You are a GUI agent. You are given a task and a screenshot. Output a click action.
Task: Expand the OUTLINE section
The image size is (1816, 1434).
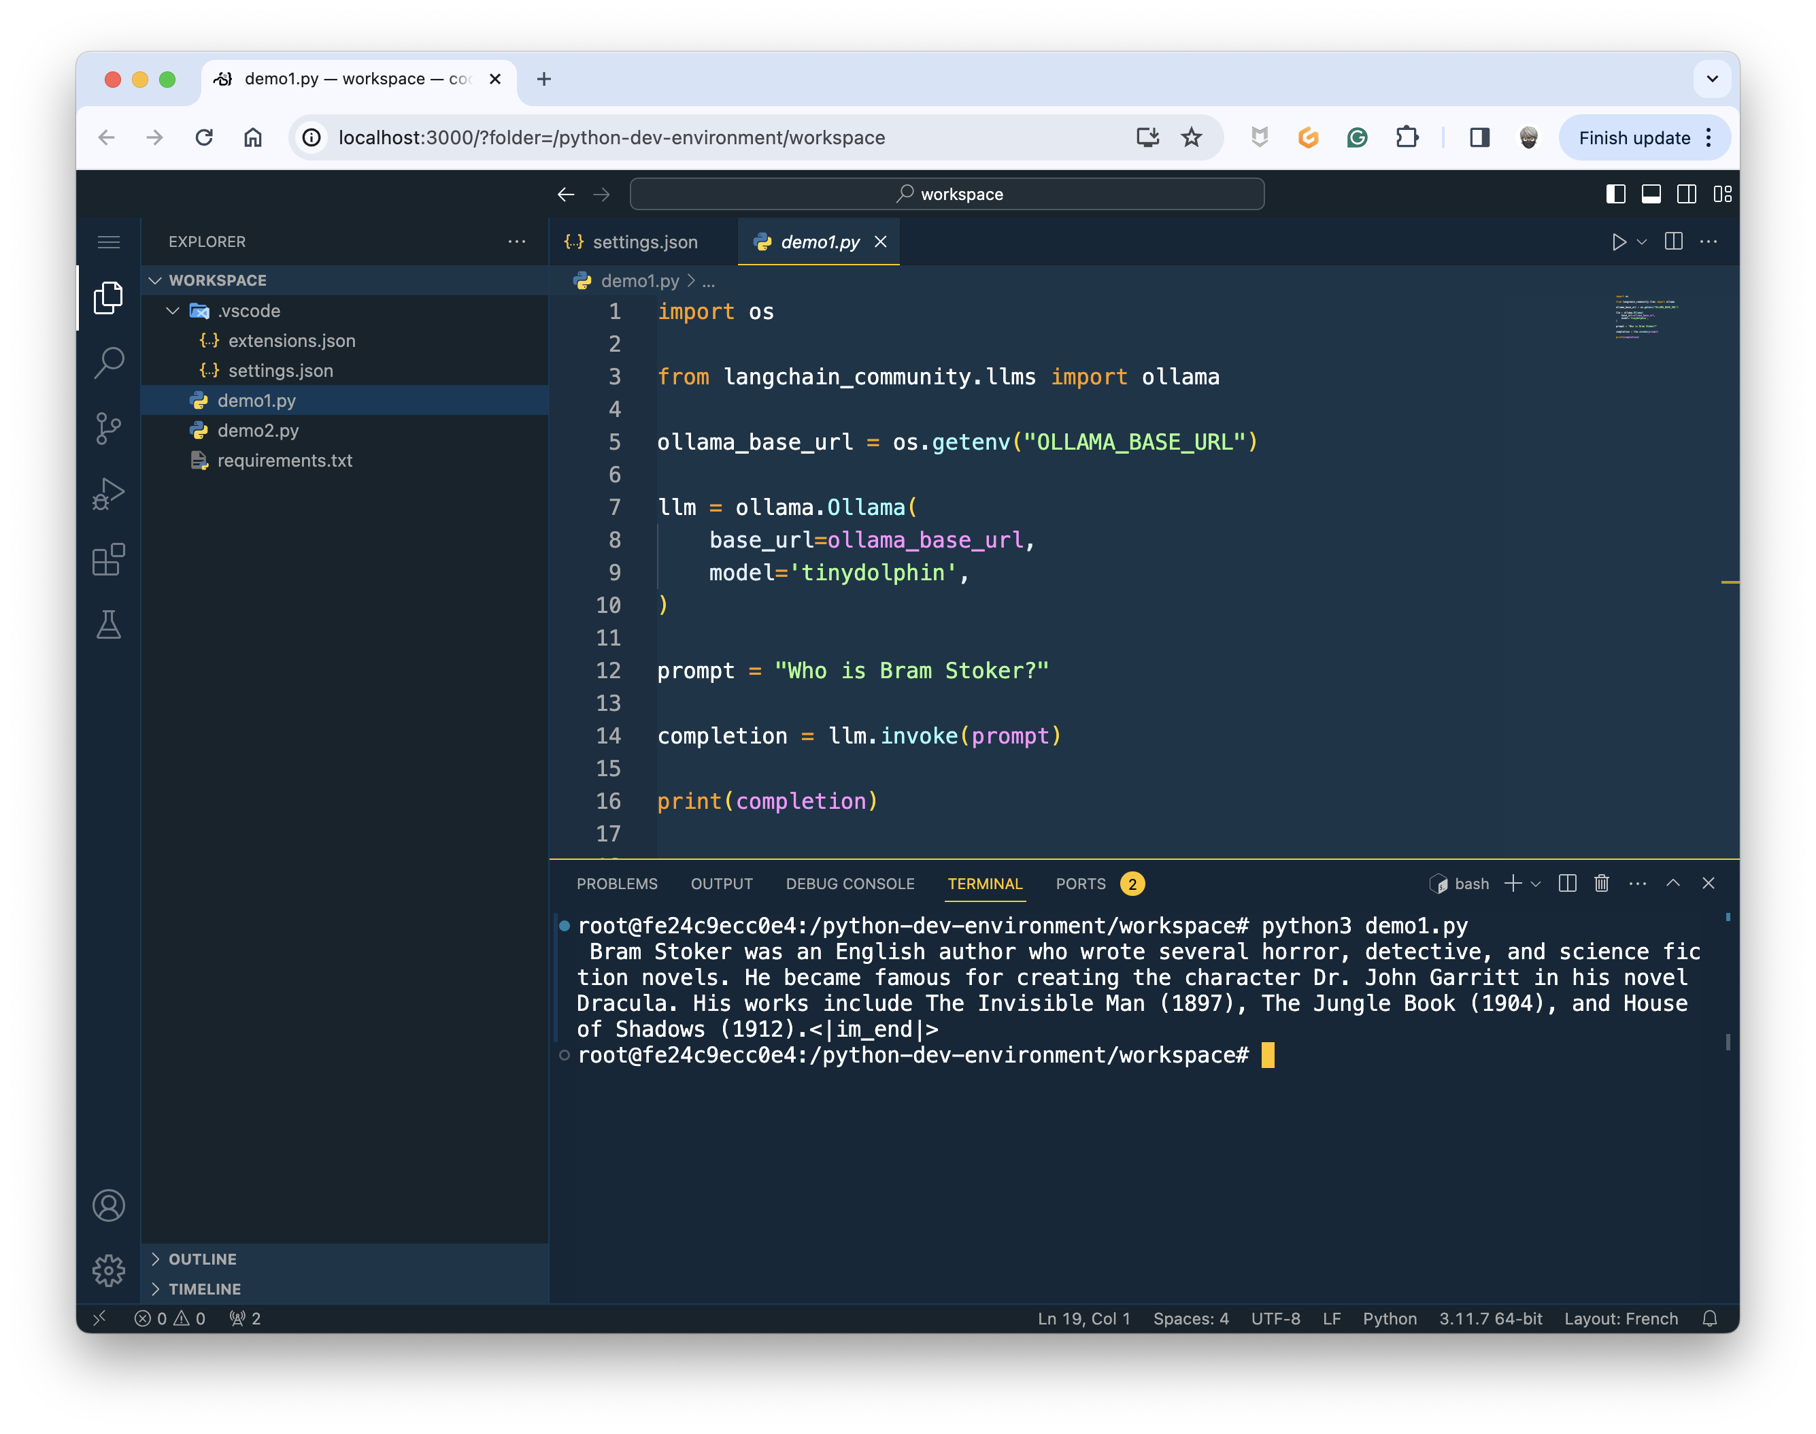202,1258
